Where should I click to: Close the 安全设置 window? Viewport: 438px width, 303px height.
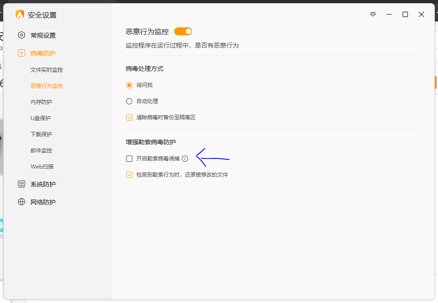click(421, 14)
